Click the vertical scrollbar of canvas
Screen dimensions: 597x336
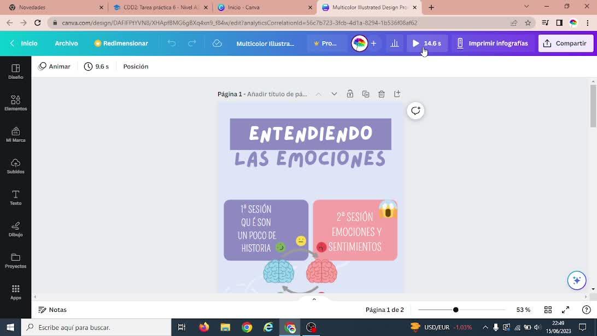click(x=593, y=107)
